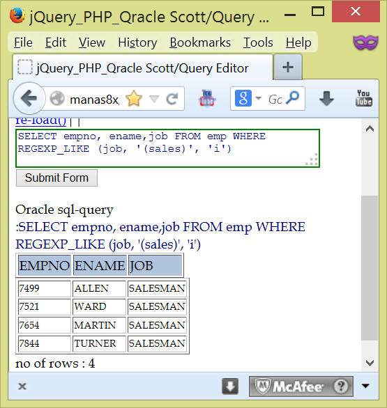387x408 pixels.
Task: Bookmark this page with the star icon
Action: tap(134, 99)
